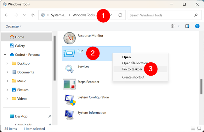The height and width of the screenshot is (132, 204).
Task: Select the System Configuration label
Action: click(x=93, y=97)
